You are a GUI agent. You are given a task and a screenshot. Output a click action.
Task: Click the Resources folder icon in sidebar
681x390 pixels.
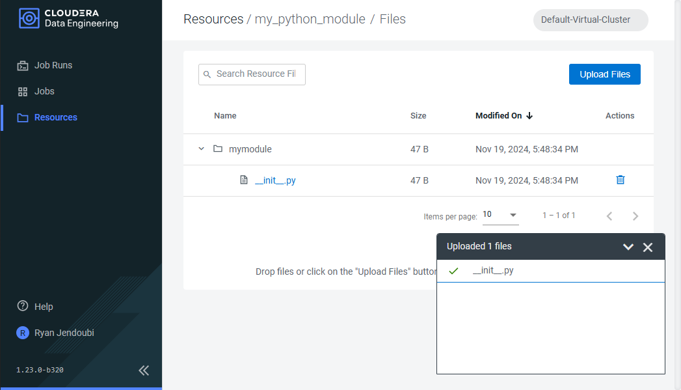click(23, 117)
